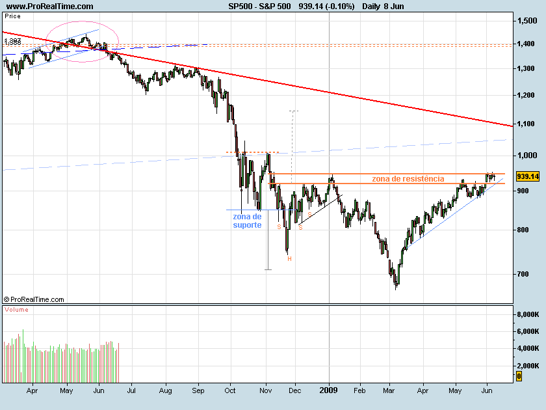Screen dimensions: 546x410
Task: Click the 1,300 price axis label
Action: point(526,69)
